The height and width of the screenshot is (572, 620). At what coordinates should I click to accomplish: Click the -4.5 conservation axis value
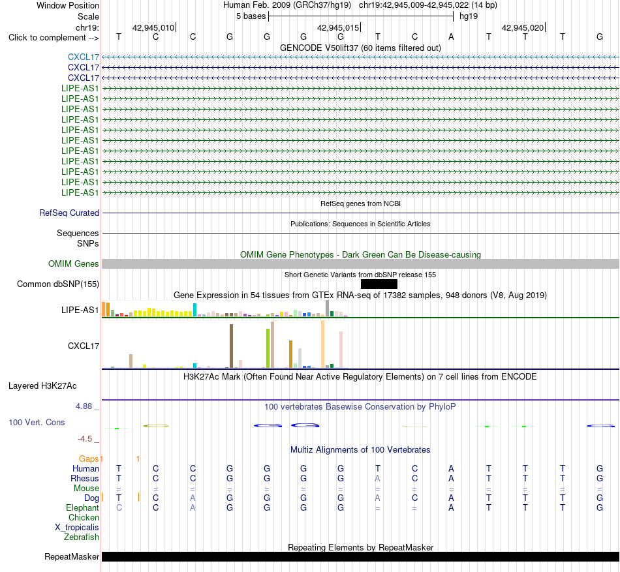[85, 439]
